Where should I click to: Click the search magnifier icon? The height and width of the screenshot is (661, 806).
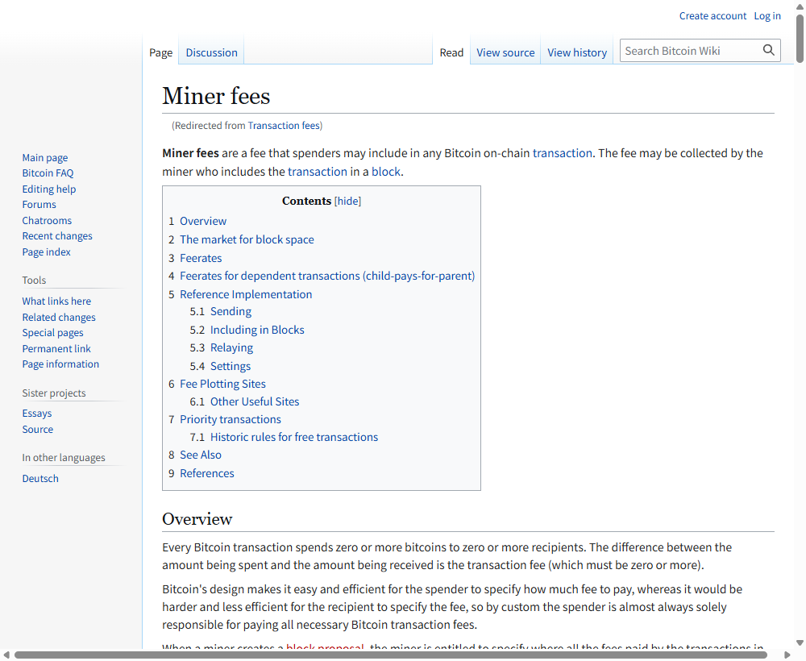click(768, 50)
